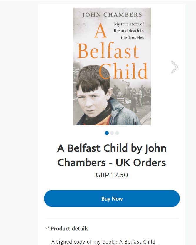This screenshot has height=245, width=196.
Task: Click the Product details section label
Action: [x=69, y=229]
